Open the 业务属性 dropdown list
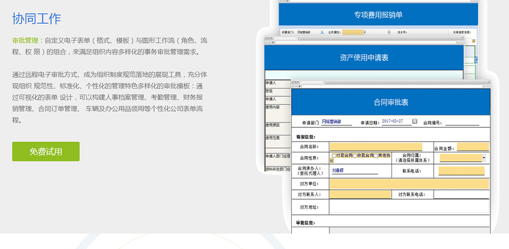 coord(364,32)
